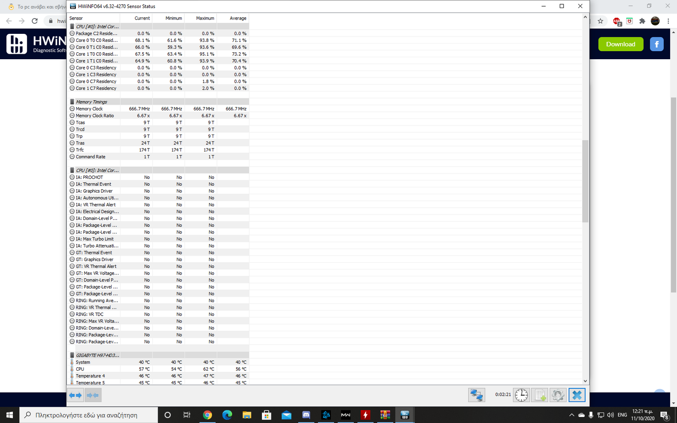Close sensors with the blue X button

577,395
